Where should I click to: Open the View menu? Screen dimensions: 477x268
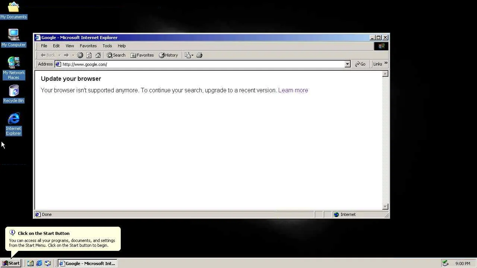70,46
